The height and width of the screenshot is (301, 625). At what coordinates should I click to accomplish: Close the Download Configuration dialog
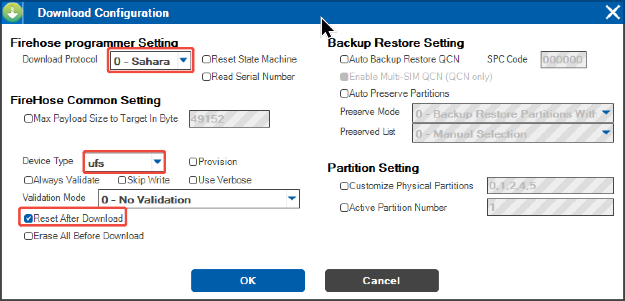pyautogui.click(x=612, y=13)
